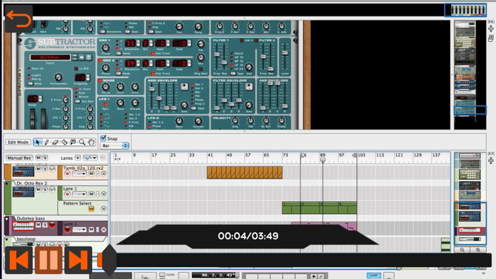Enable record on Dr. Octo Rex 2 Lane 1
The image size is (496, 279).
pos(67,194)
